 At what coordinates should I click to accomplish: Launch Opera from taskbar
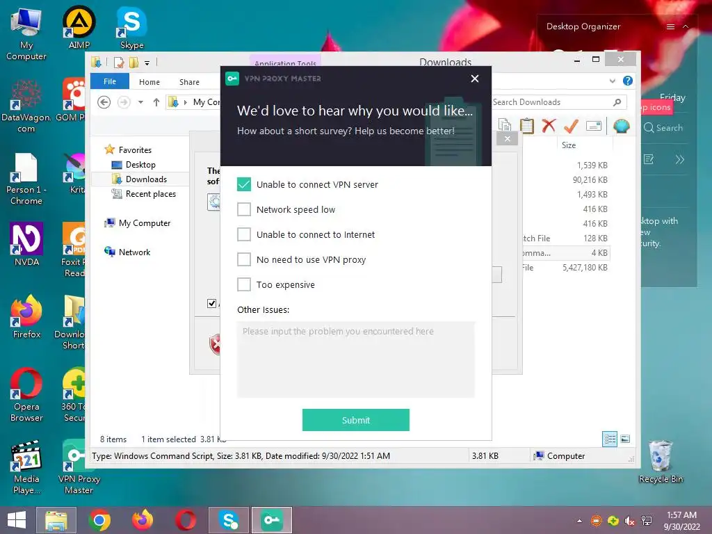point(185,520)
